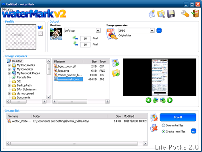
Task: Click the blue options button next to JPEG
Action: click(159, 30)
